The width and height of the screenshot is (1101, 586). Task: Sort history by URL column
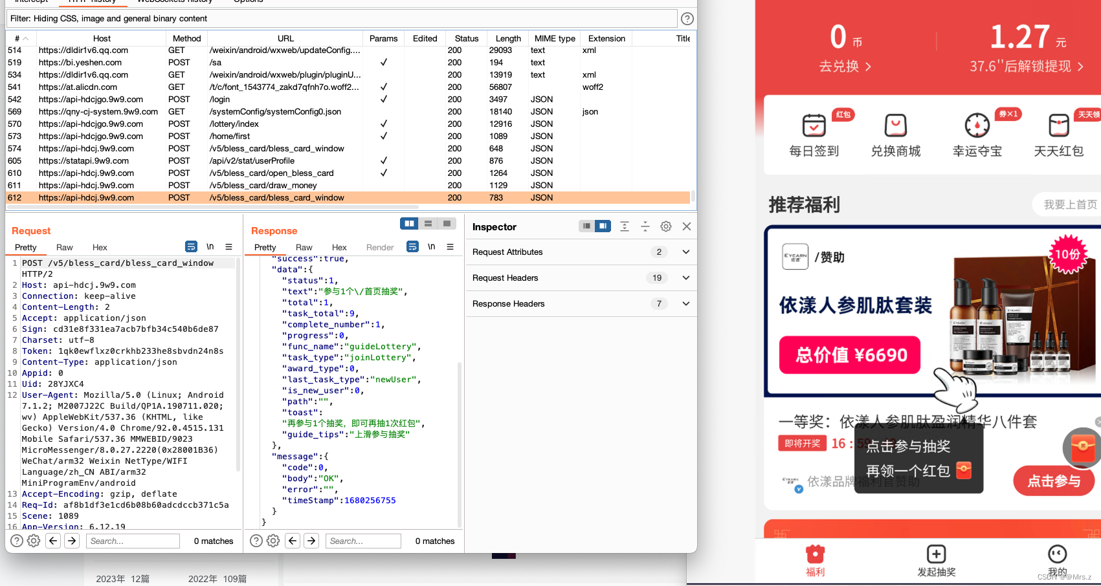click(285, 38)
